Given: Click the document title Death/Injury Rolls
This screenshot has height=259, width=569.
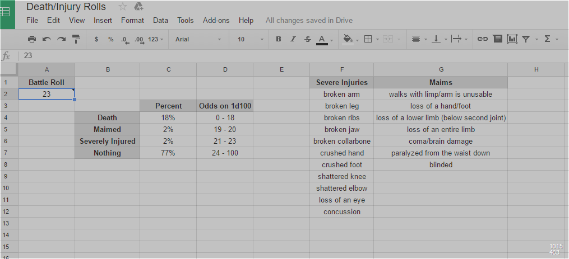Looking at the screenshot, I should [66, 7].
